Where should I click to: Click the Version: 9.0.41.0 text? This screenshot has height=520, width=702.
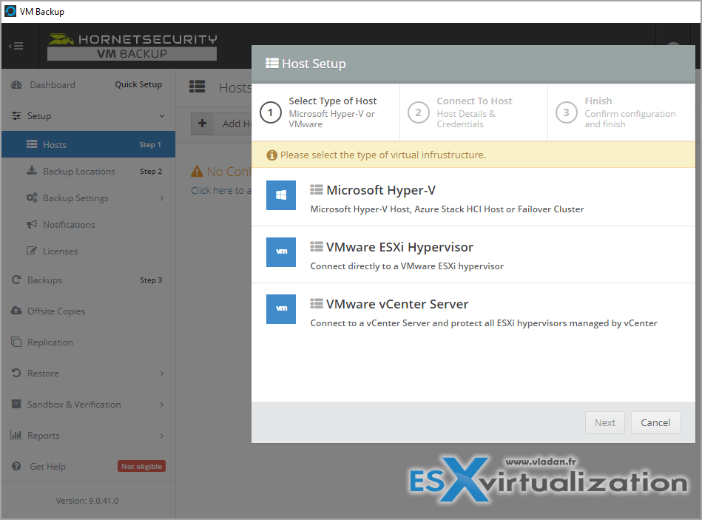click(x=87, y=501)
